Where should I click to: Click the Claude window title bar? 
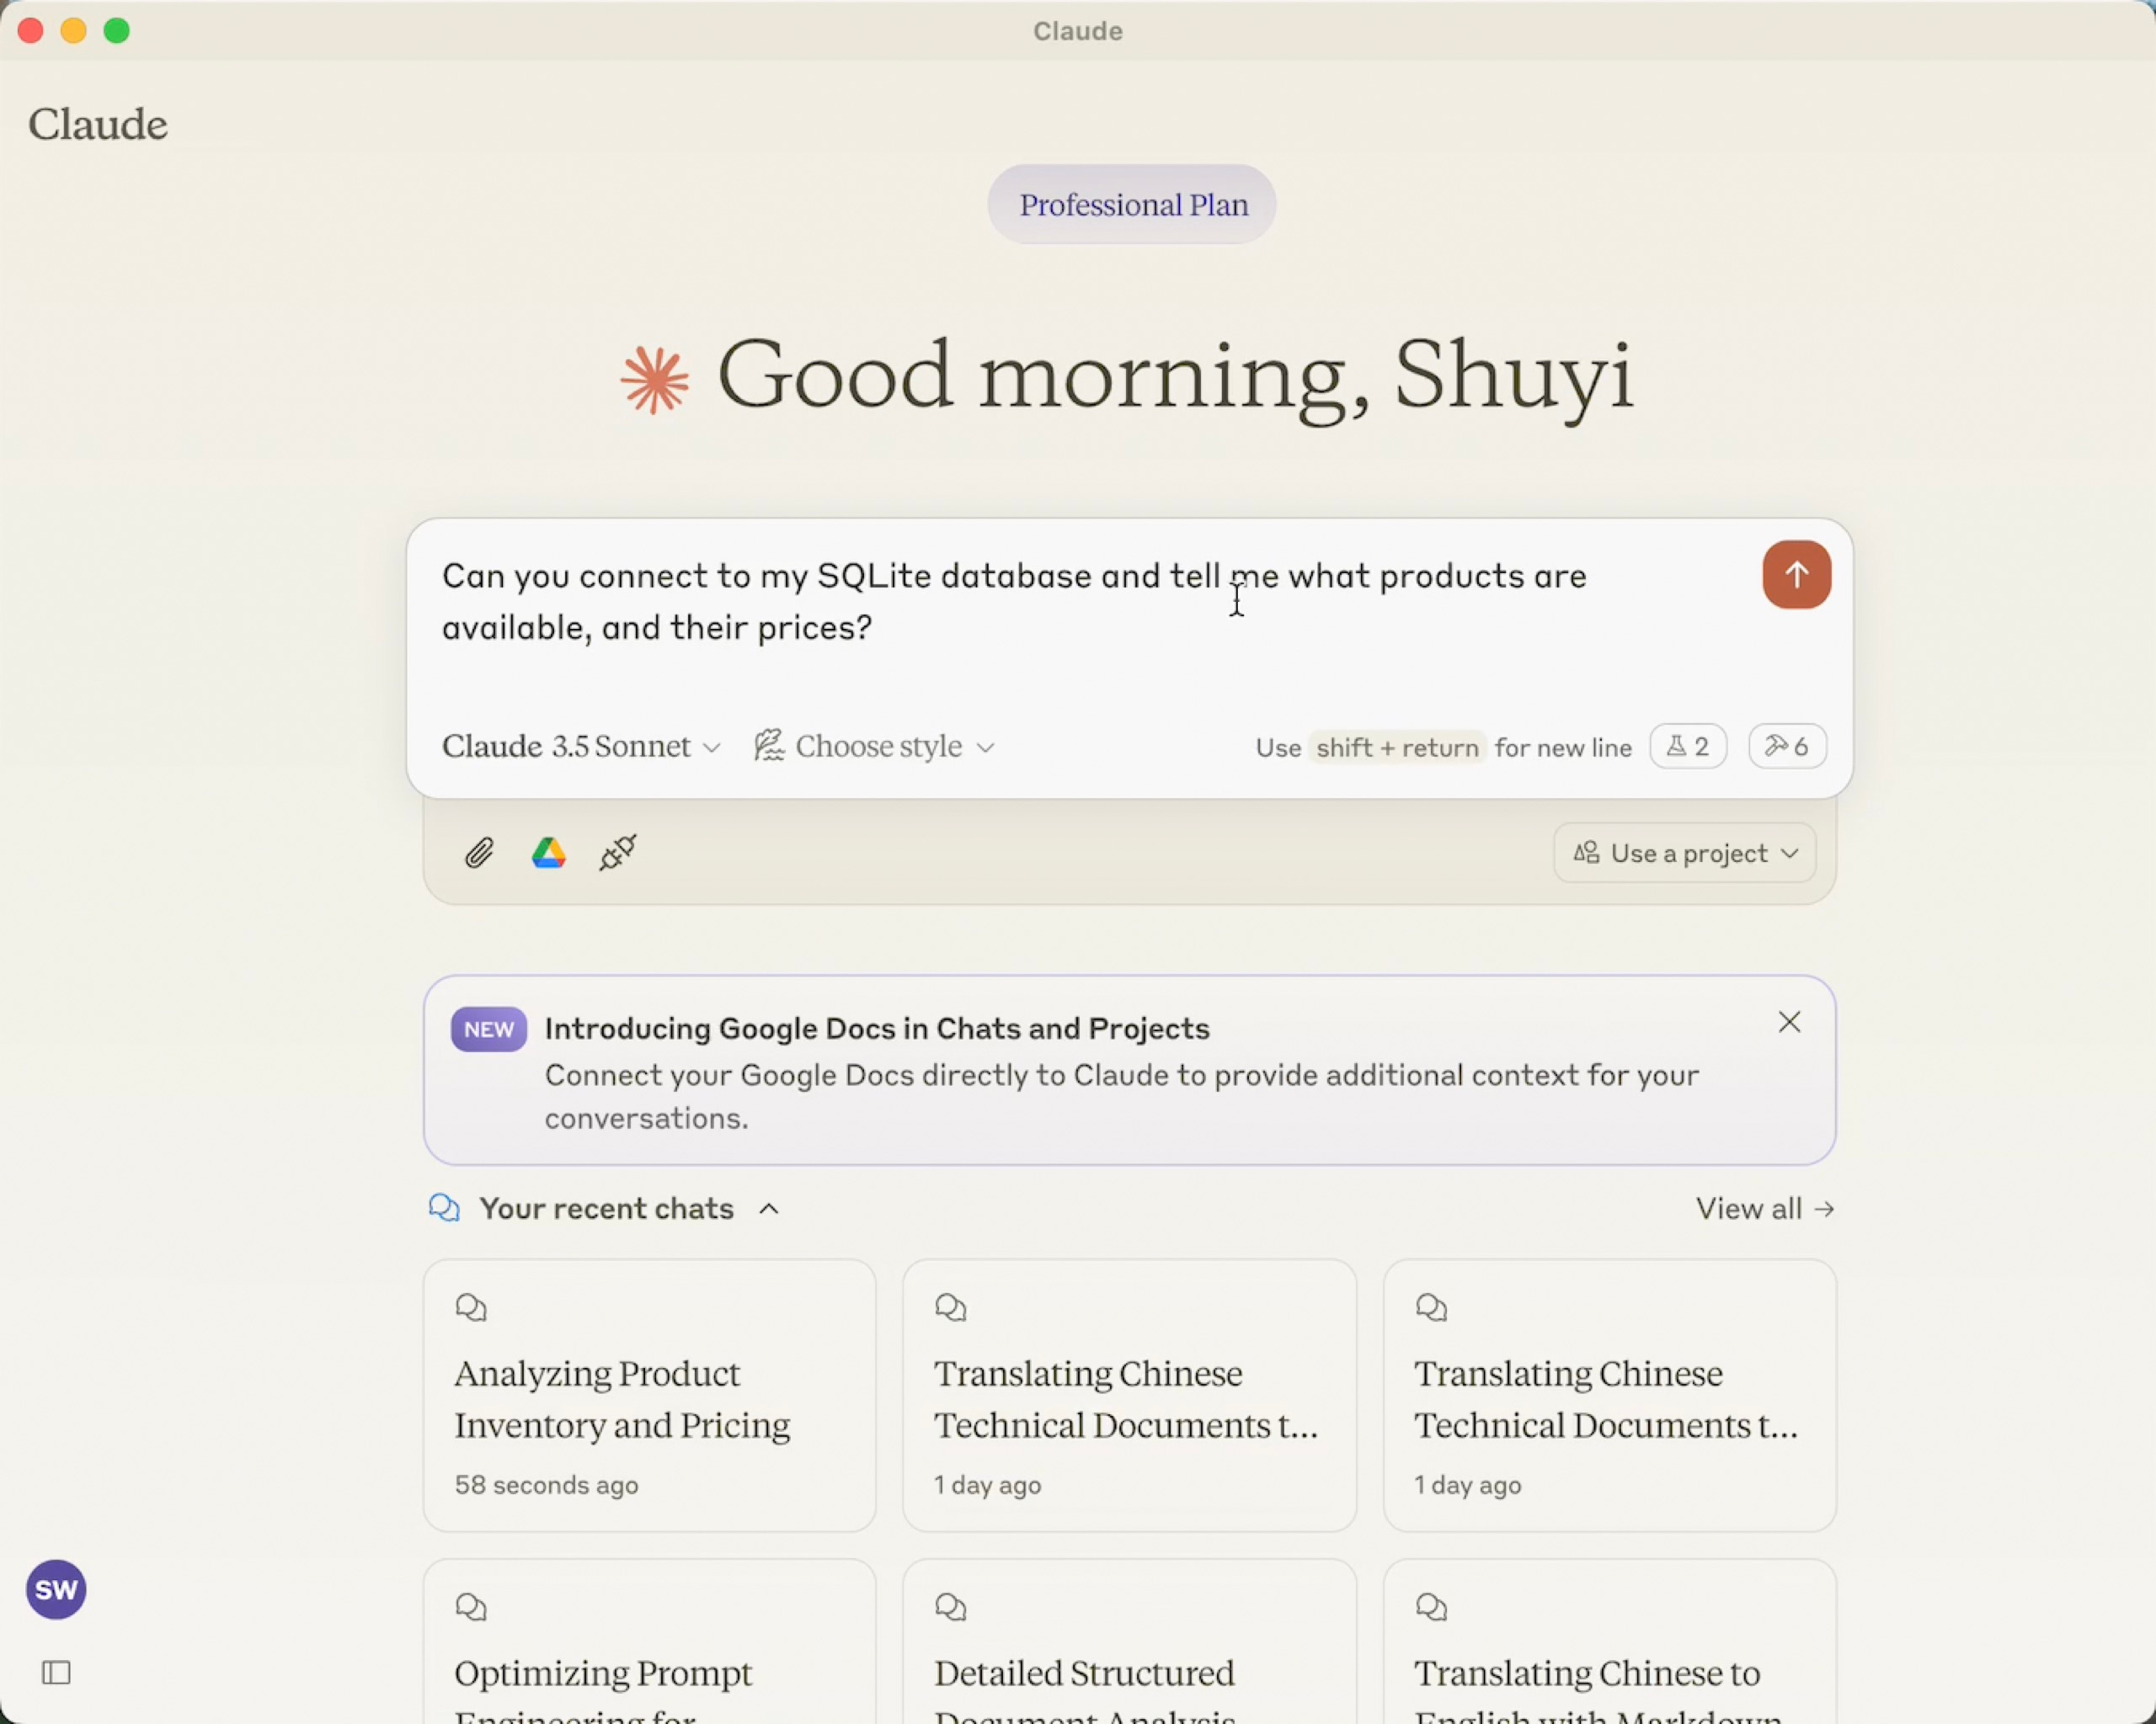pyautogui.click(x=1078, y=31)
